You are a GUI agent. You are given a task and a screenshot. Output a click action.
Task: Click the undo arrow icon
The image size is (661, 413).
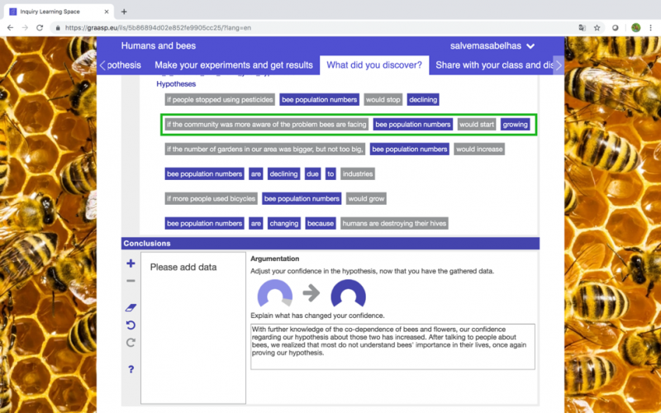coord(131,325)
